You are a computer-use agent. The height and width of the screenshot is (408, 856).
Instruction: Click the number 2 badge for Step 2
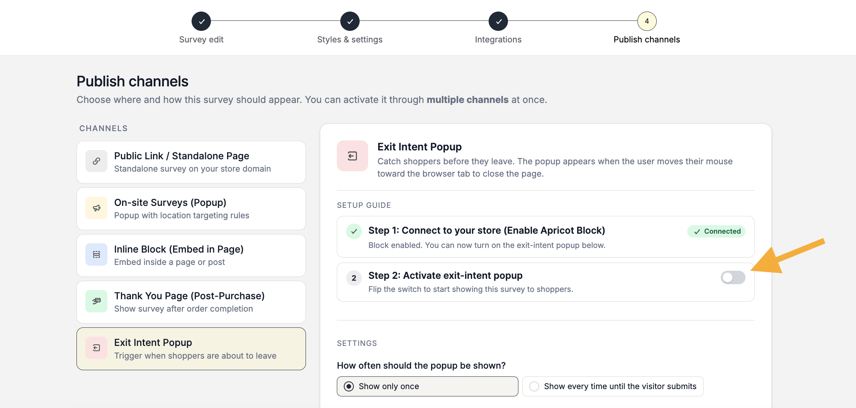[354, 278]
